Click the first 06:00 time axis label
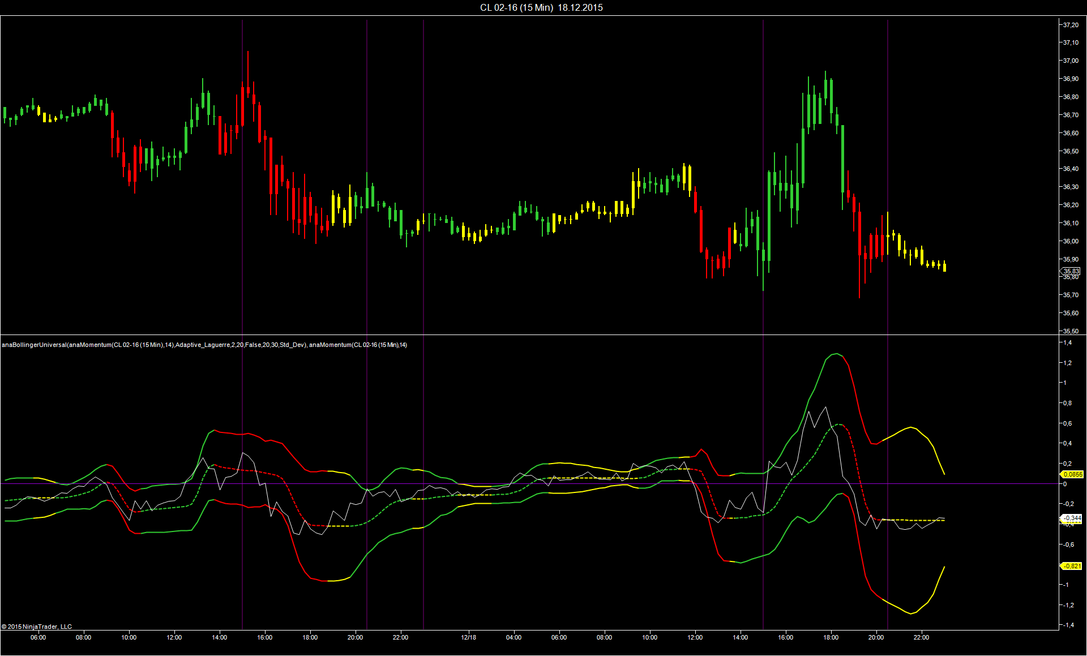The width and height of the screenshot is (1087, 656). pos(38,637)
